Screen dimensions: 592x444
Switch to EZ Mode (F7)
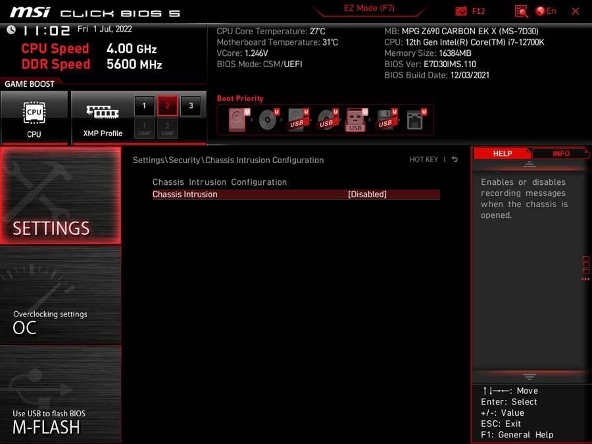[x=369, y=9]
